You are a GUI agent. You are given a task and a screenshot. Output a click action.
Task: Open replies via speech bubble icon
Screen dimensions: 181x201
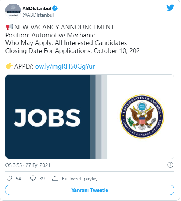coord(33,178)
